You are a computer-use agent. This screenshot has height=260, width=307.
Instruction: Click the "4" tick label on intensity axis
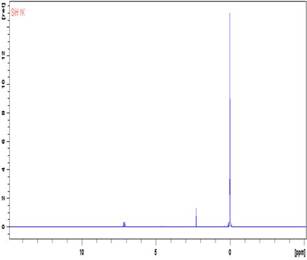[3, 169]
